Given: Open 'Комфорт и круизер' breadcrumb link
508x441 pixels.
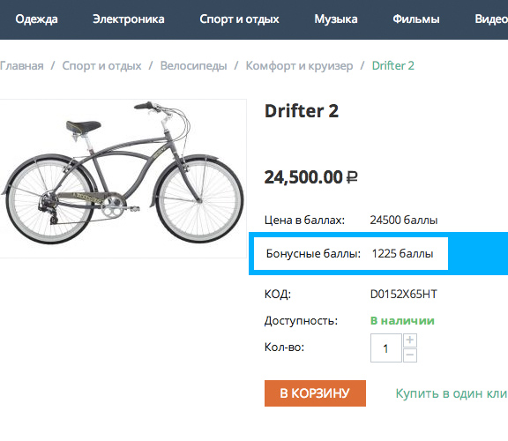Looking at the screenshot, I should [299, 66].
